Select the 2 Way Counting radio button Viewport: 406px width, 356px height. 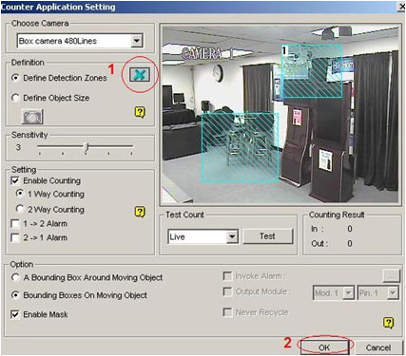point(20,209)
